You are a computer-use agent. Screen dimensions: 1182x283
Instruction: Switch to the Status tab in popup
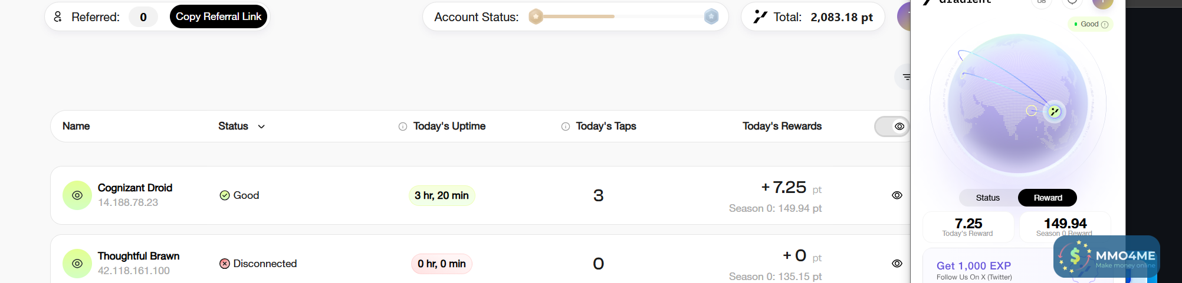tap(988, 198)
